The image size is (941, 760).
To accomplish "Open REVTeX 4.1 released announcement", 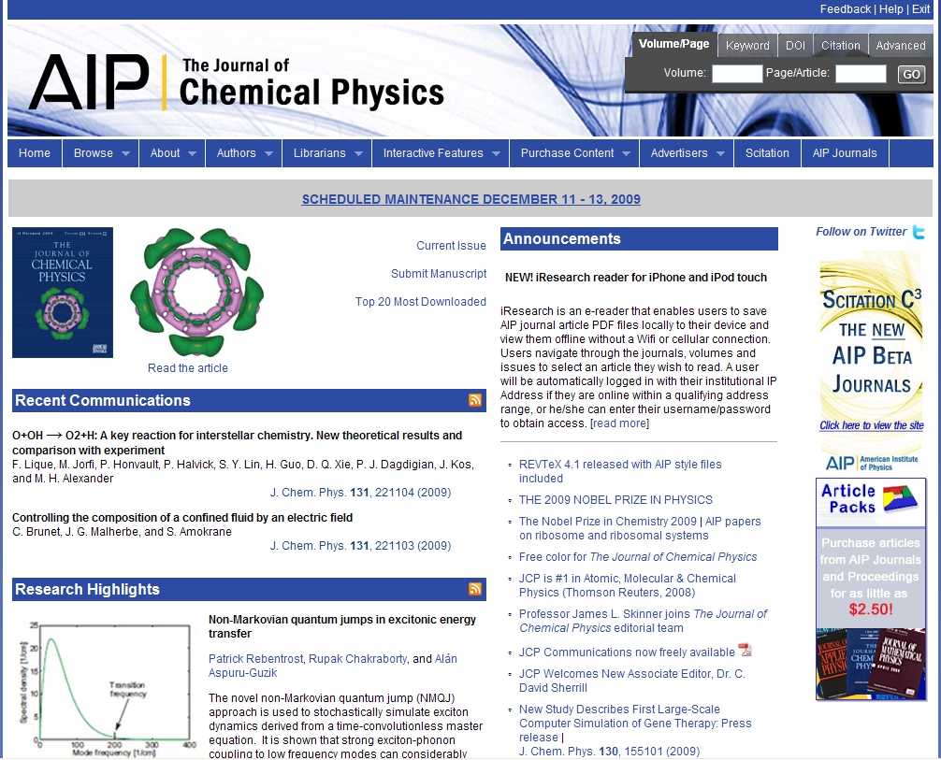I will point(620,471).
